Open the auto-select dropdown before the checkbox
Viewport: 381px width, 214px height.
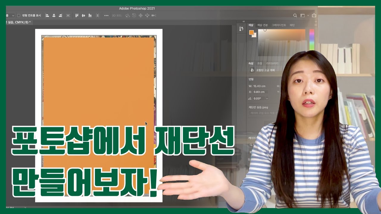(x=11, y=15)
